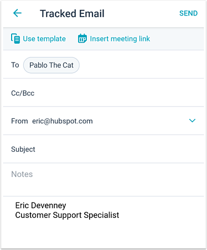Tap SEND to send the email

click(x=188, y=13)
